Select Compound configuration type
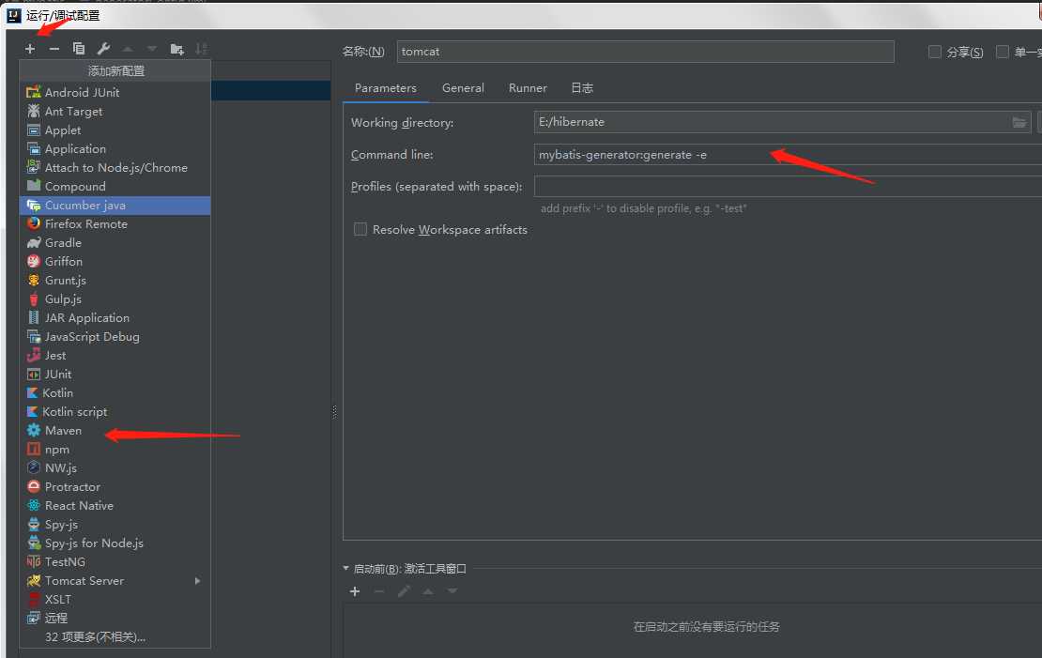Image resolution: width=1042 pixels, height=658 pixels. coord(115,186)
